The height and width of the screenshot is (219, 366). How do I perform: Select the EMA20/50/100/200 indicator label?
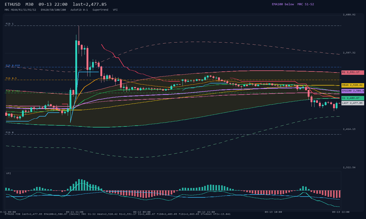53,10
